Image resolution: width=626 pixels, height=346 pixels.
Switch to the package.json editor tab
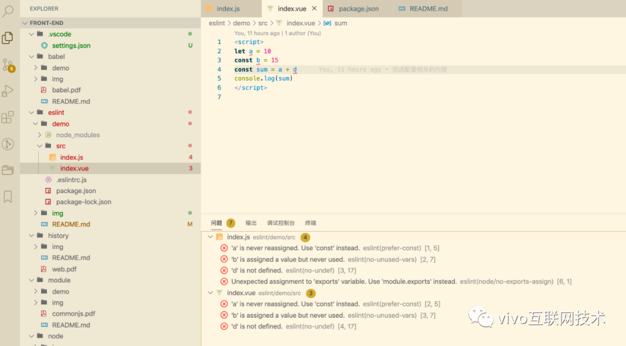click(x=358, y=8)
